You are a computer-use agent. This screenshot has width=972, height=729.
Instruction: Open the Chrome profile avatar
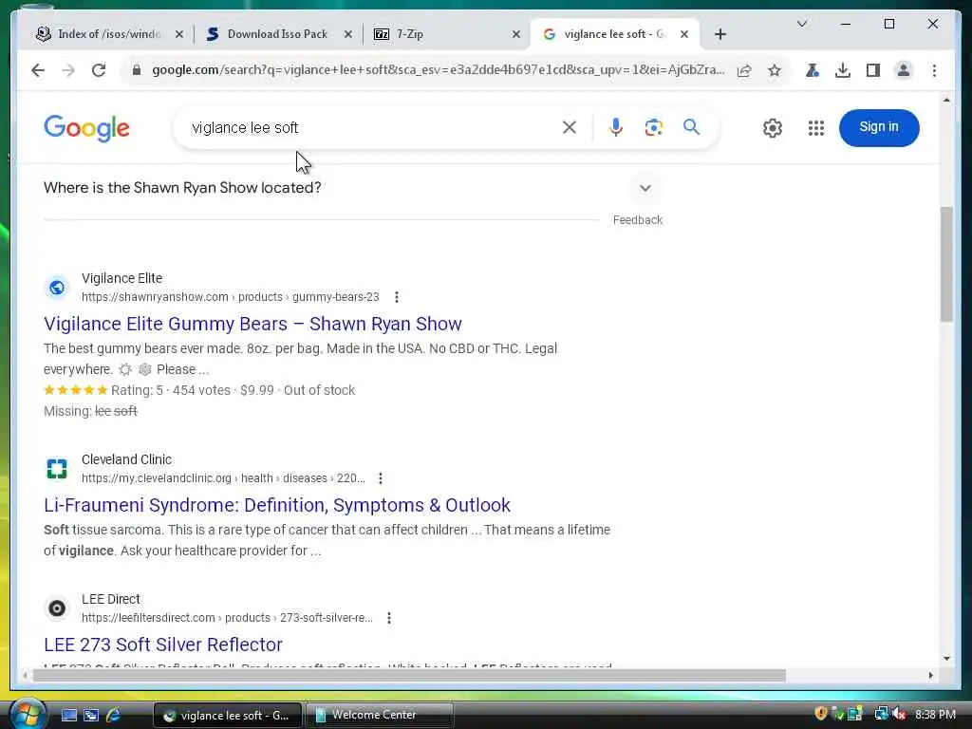[x=904, y=70]
